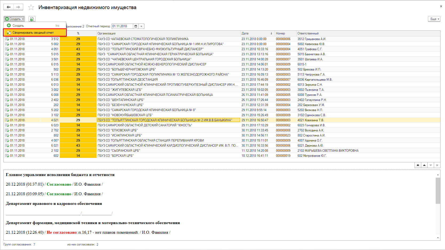Click the document icon of the БОРСКАЯ ЦРБ row

(x=7, y=156)
